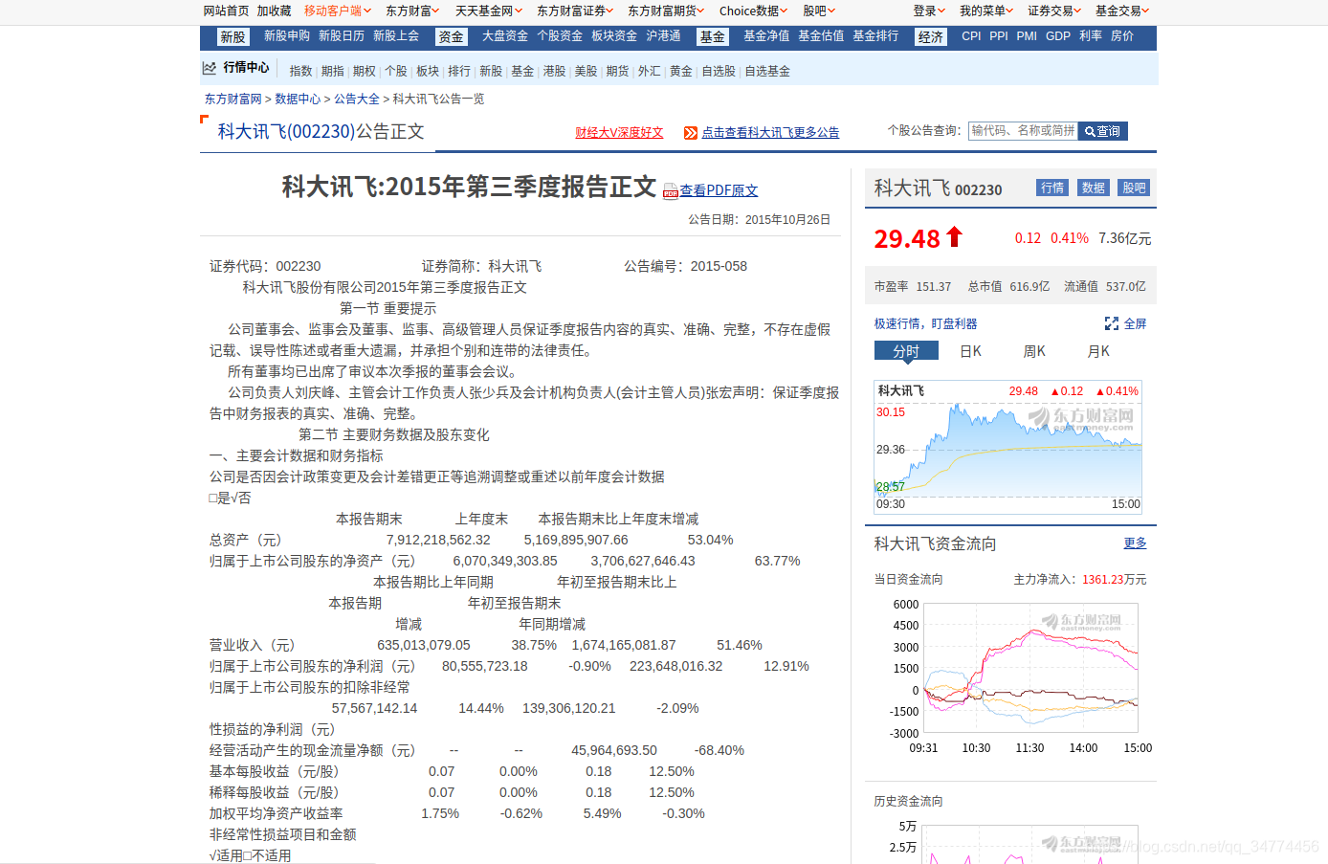The image size is (1328, 864).
Task: Click the 数据 button beside 002230
Action: [1094, 188]
